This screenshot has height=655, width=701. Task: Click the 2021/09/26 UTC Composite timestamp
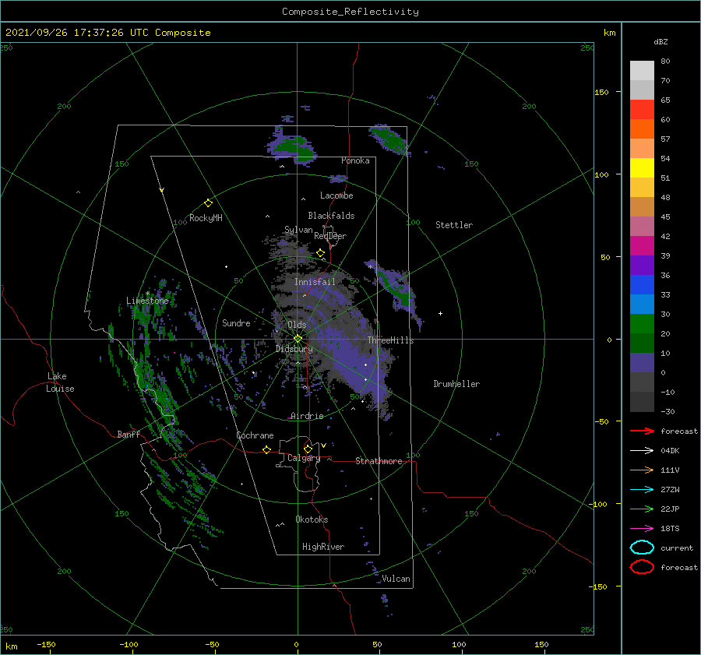click(107, 32)
